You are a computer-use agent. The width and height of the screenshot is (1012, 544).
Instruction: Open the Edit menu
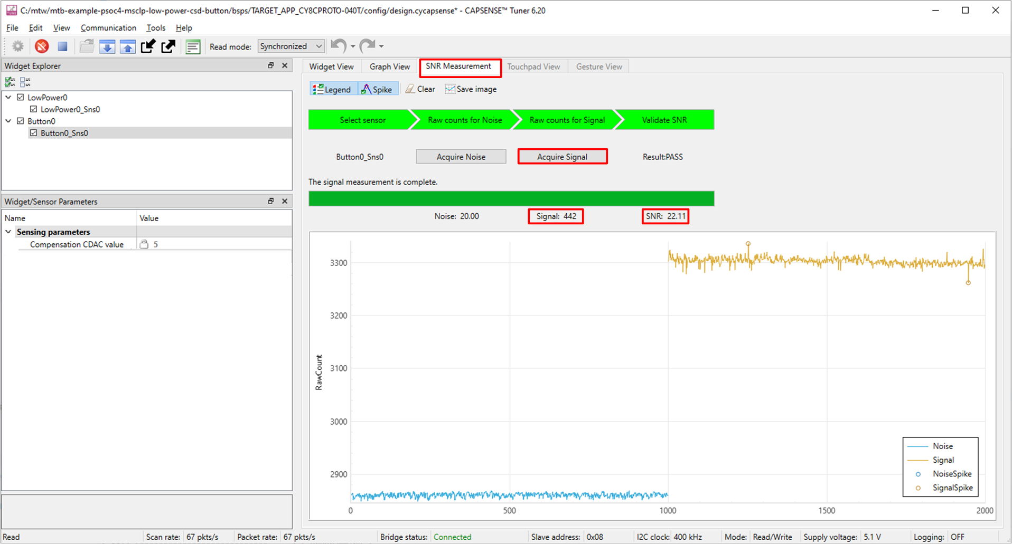click(36, 28)
